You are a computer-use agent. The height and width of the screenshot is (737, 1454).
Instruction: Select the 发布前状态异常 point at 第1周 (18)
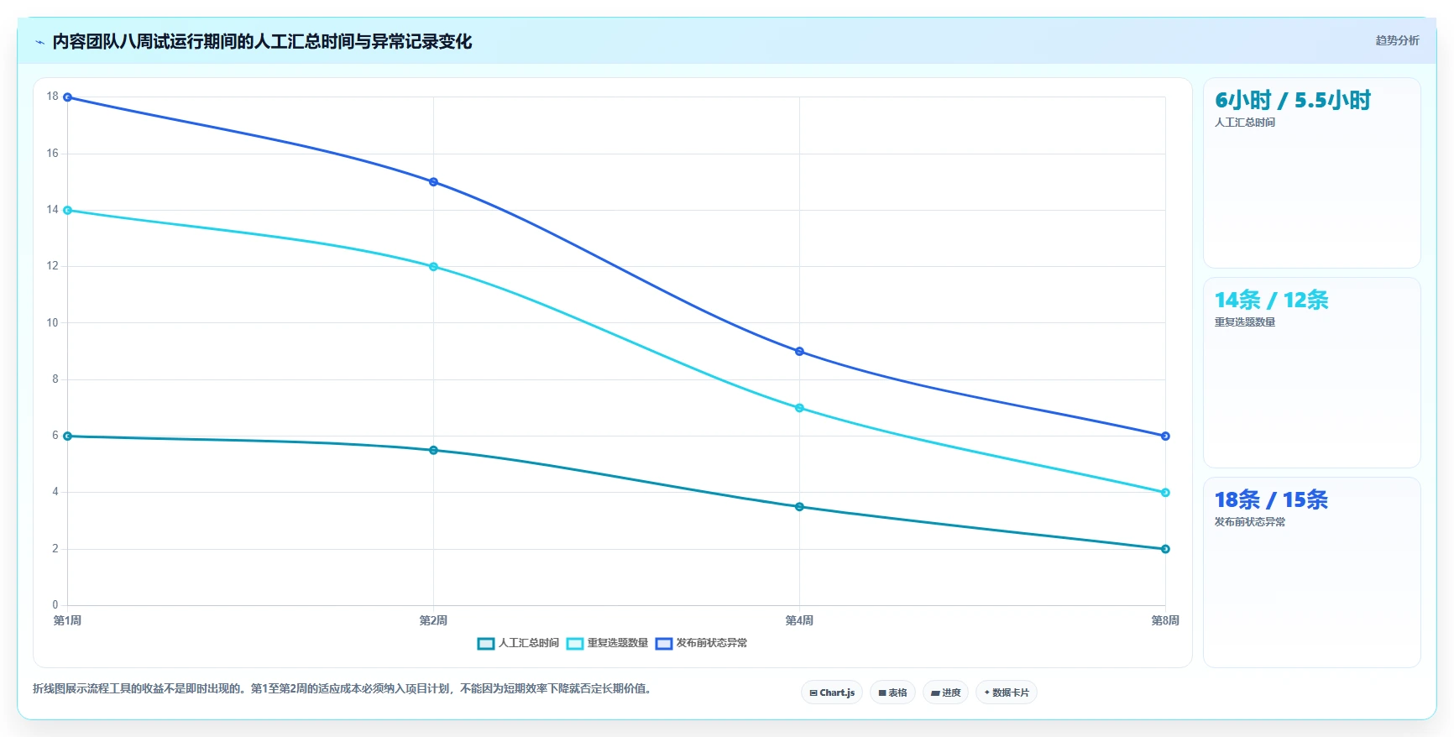(x=68, y=97)
